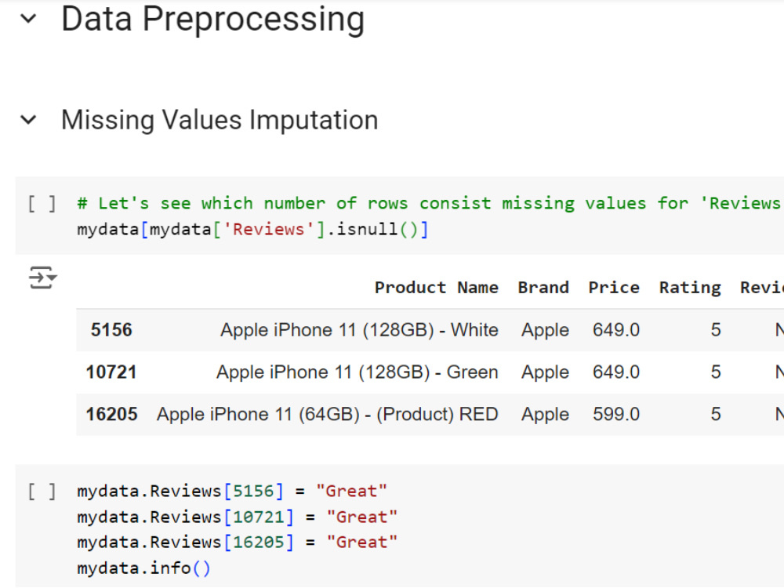
Task: Place cursor in the mydata.info() code line
Action: pyautogui.click(x=143, y=567)
